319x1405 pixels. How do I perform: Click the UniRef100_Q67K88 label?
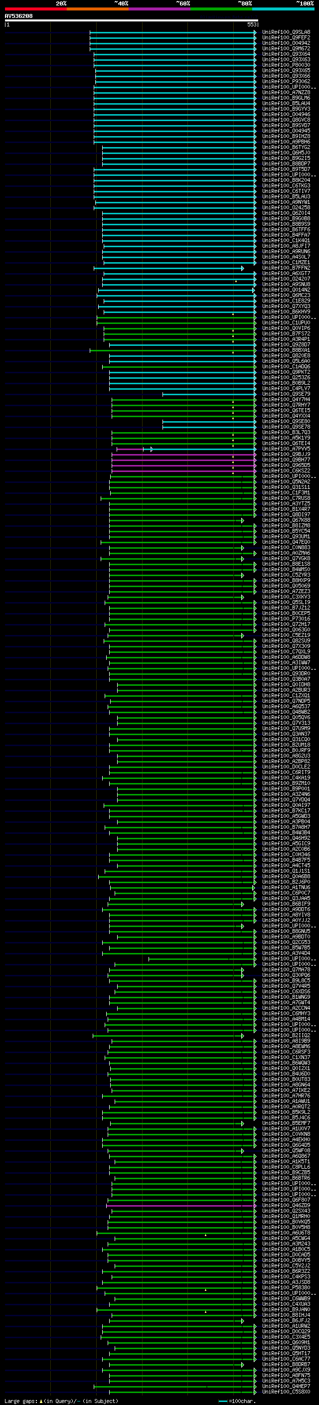click(x=286, y=520)
